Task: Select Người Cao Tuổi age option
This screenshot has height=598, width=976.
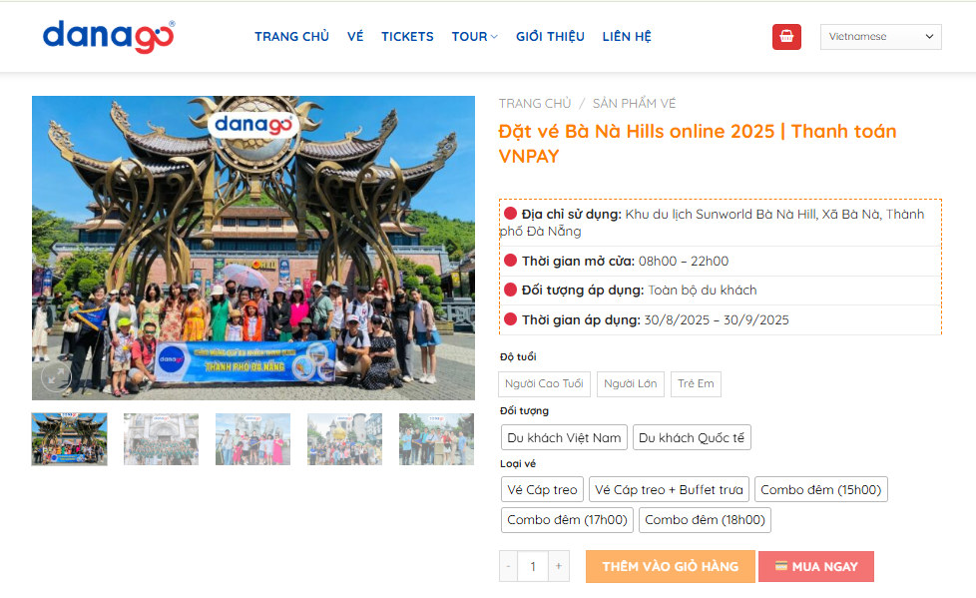Action: point(544,383)
